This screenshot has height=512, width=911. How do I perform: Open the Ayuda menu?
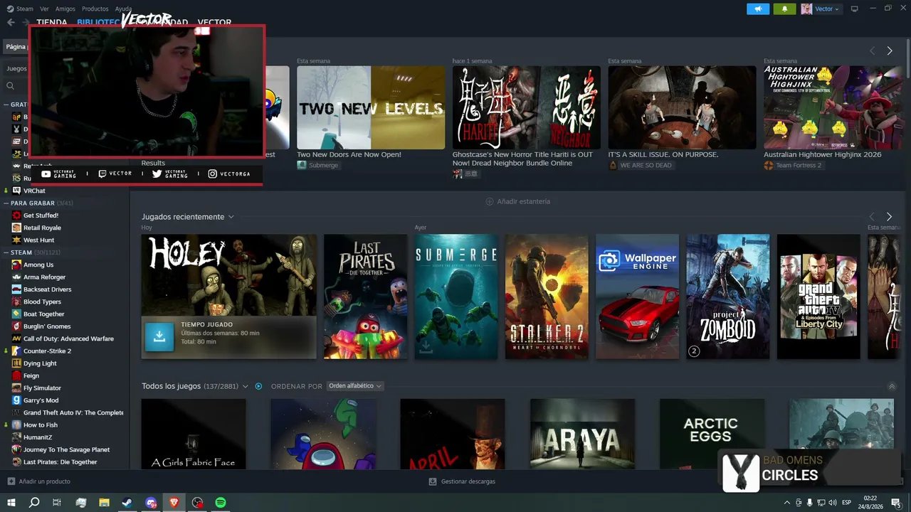123,9
